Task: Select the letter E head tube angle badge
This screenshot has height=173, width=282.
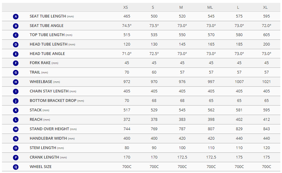Action: (16, 54)
